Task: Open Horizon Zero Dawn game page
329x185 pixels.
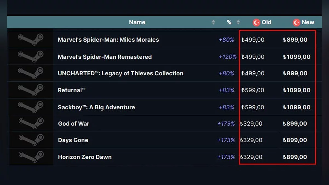Action: tap(85, 157)
